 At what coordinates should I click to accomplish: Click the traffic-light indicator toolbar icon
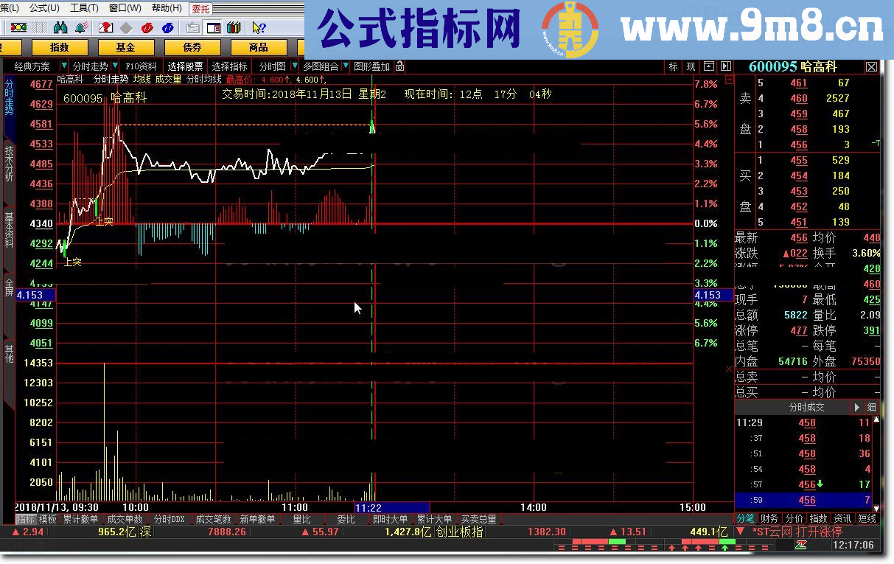coord(18,28)
